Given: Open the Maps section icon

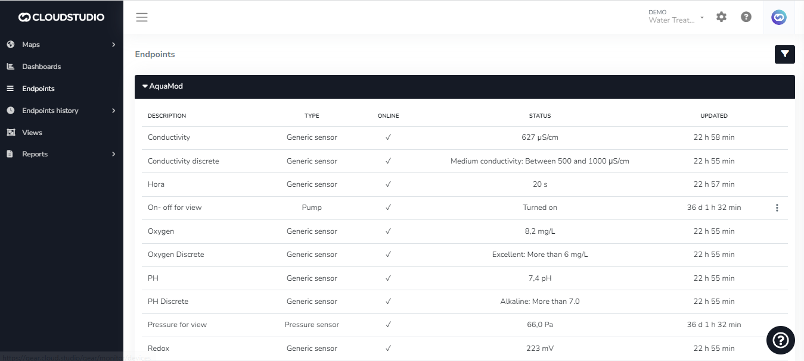Looking at the screenshot, I should pos(10,44).
